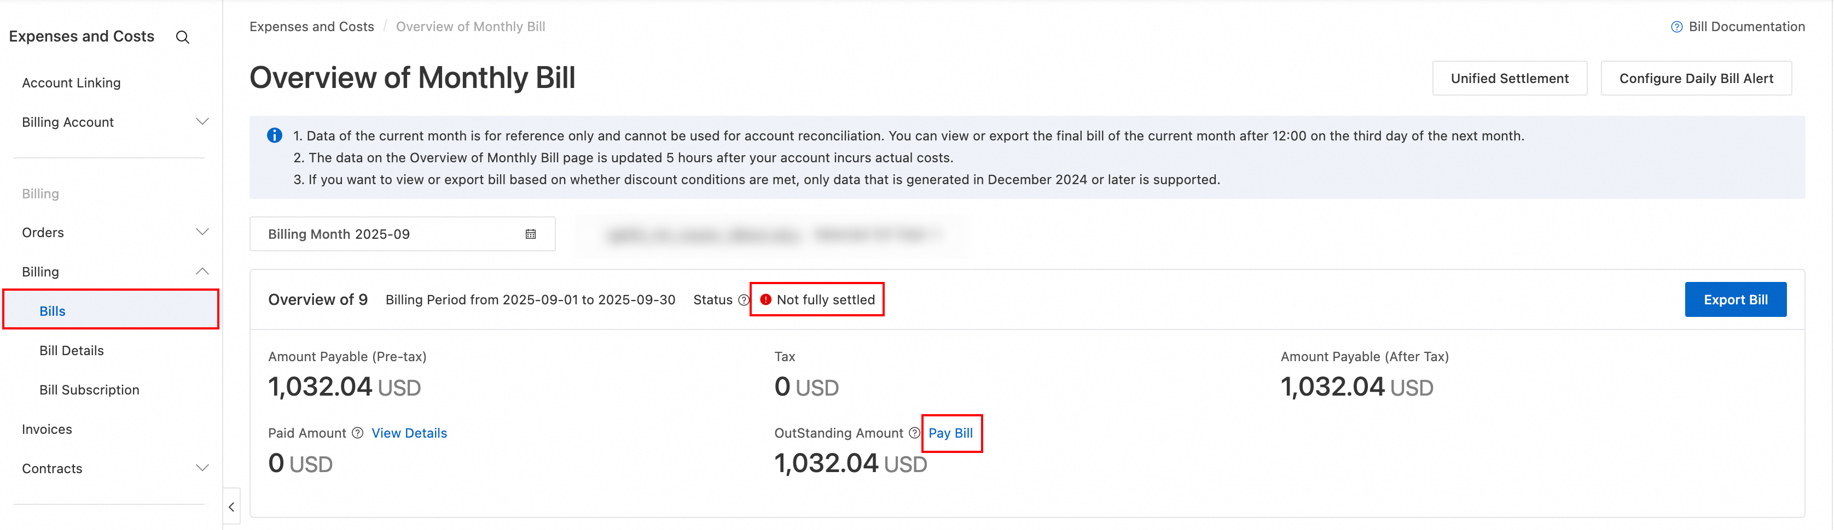Viewport: 1834px width, 530px height.
Task: Open Bill Subscription in the sidebar
Action: coord(90,390)
